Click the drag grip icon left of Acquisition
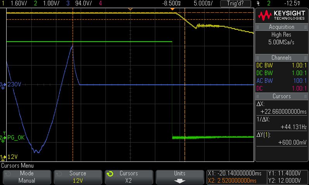Screen dimensions: 309x185 coord(257,27)
